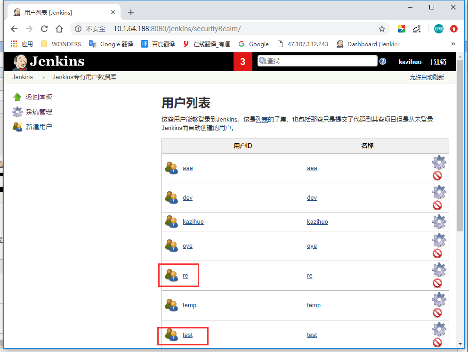The height and width of the screenshot is (352, 468).
Task: Open the 47.107.132.243 bookmark
Action: [x=303, y=44]
